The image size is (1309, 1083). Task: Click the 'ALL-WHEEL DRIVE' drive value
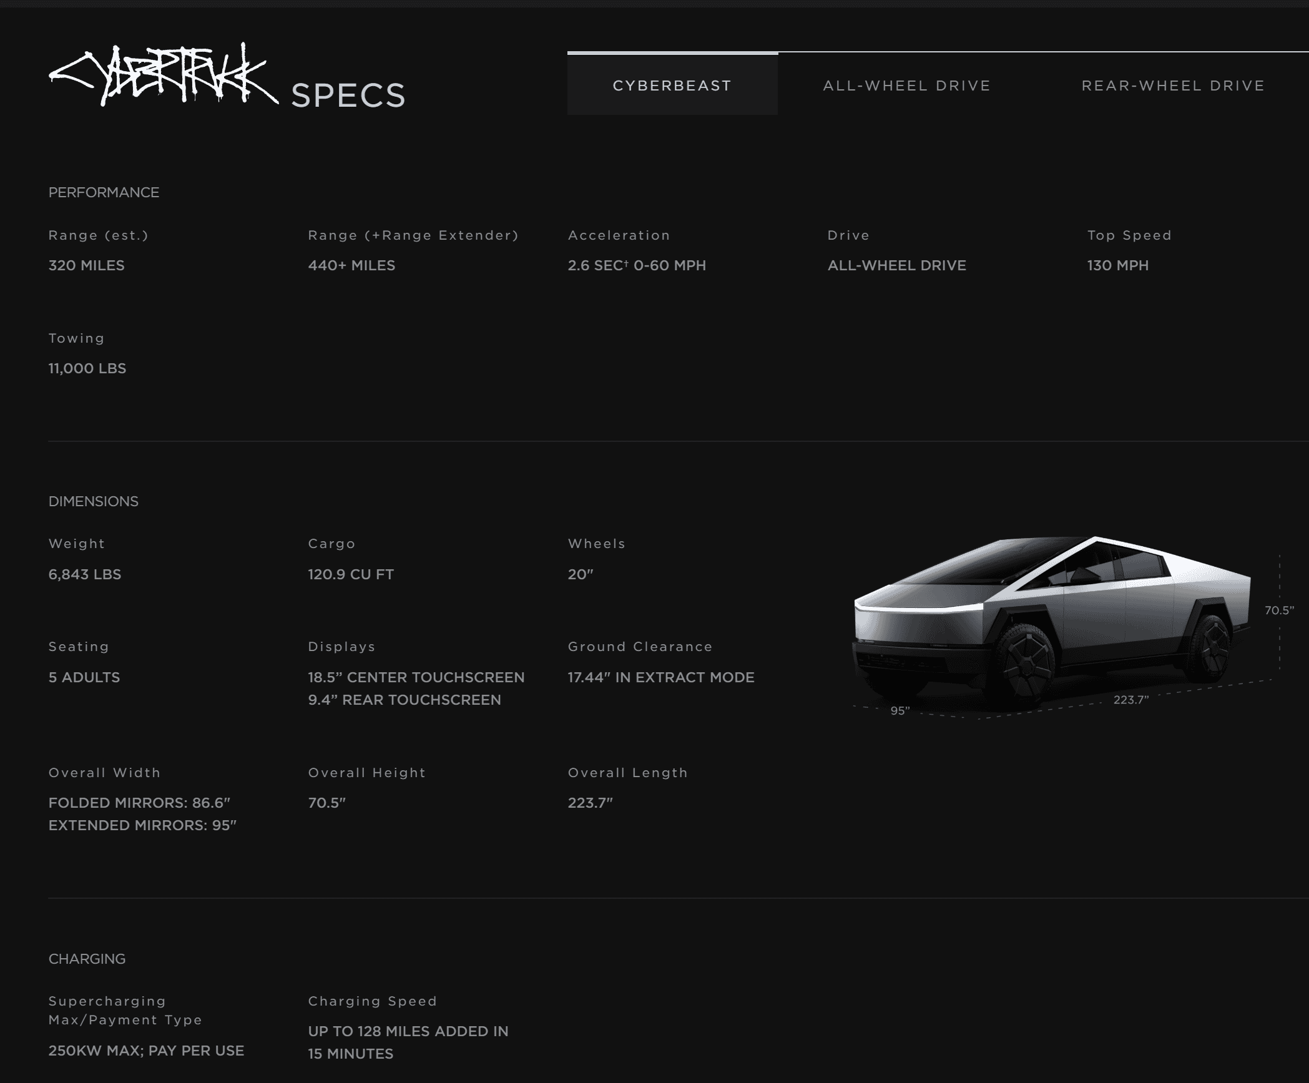[x=896, y=265]
